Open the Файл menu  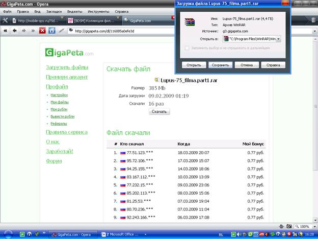tap(7, 12)
